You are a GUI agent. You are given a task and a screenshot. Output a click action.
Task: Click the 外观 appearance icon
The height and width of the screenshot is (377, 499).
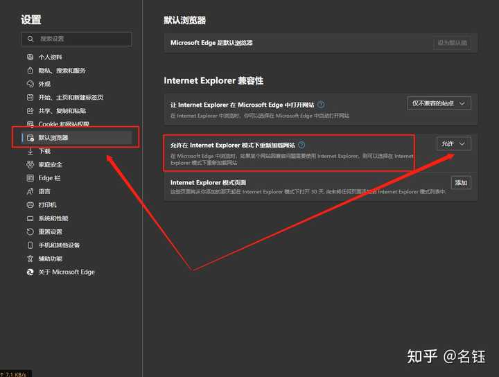pyautogui.click(x=30, y=84)
